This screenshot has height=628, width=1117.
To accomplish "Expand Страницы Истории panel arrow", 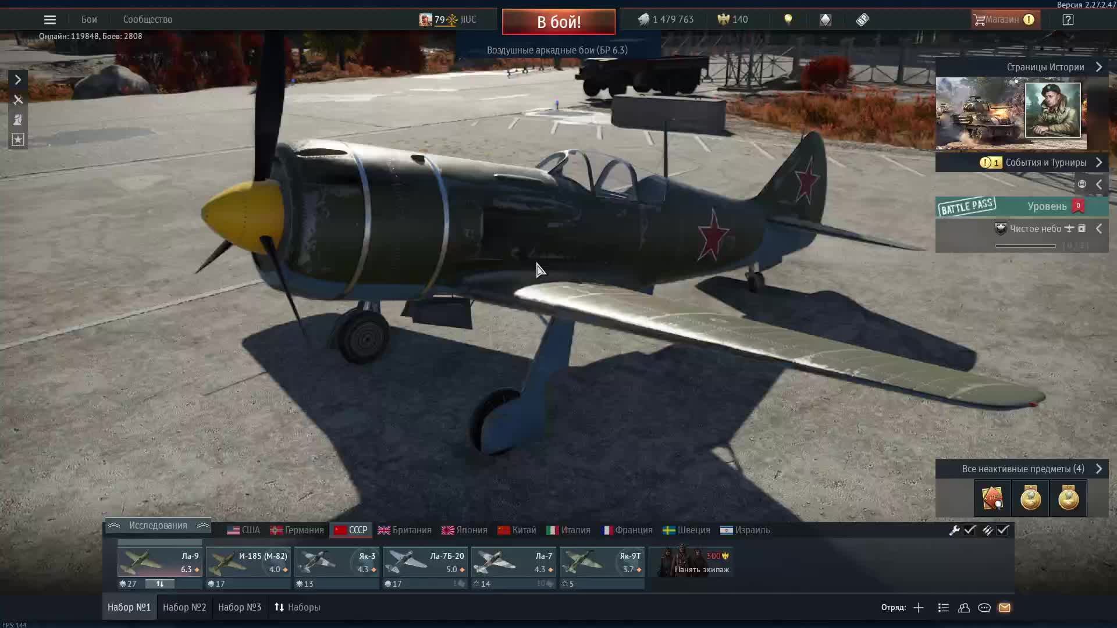I will click(x=1099, y=67).
